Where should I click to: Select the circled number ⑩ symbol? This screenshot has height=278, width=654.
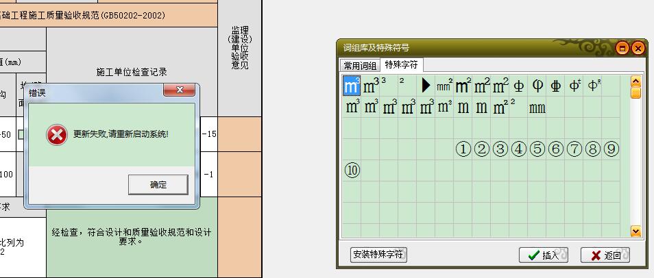pyautogui.click(x=352, y=170)
